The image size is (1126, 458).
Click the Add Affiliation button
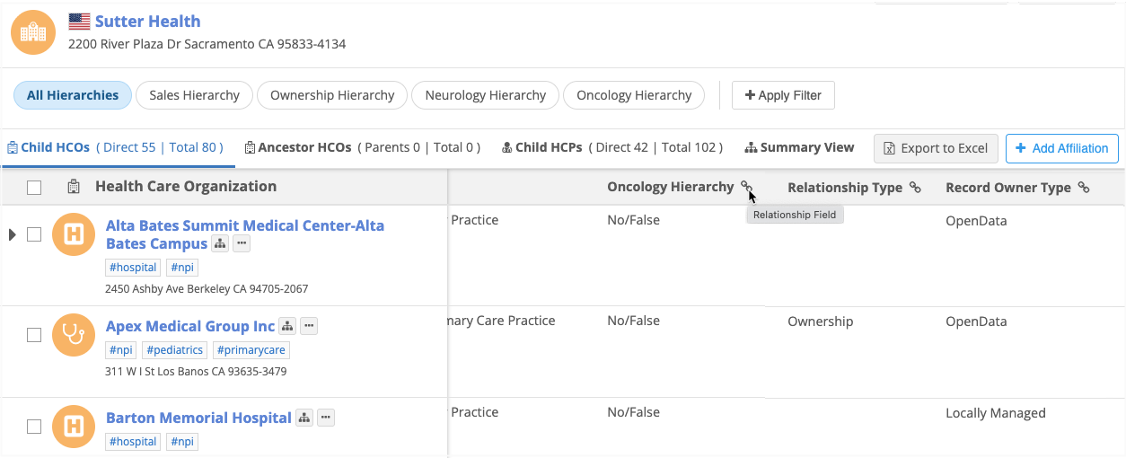point(1062,149)
